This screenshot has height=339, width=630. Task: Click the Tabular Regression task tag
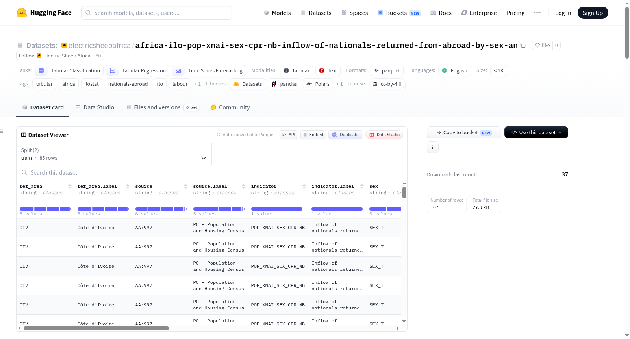[x=138, y=70]
